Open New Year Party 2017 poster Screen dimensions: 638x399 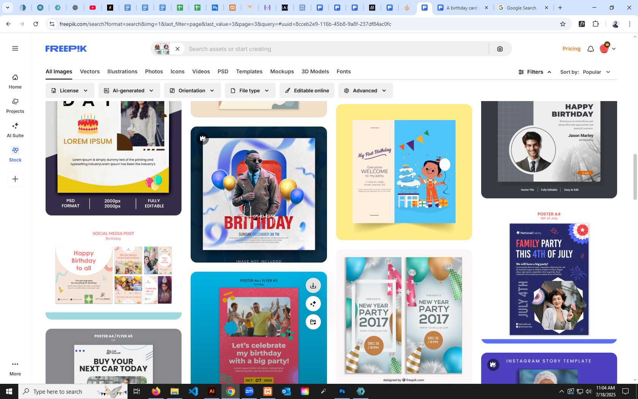[x=404, y=317]
